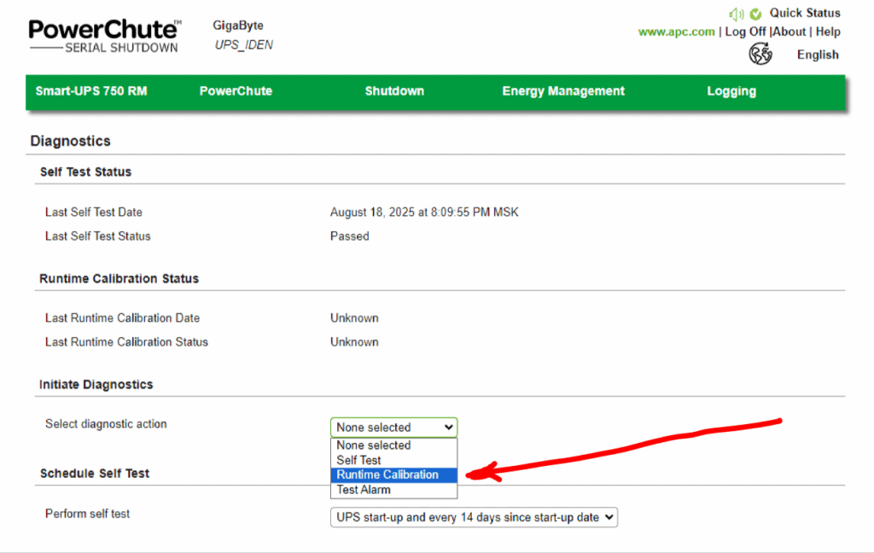
Task: Open the Energy Management menu
Action: point(563,90)
